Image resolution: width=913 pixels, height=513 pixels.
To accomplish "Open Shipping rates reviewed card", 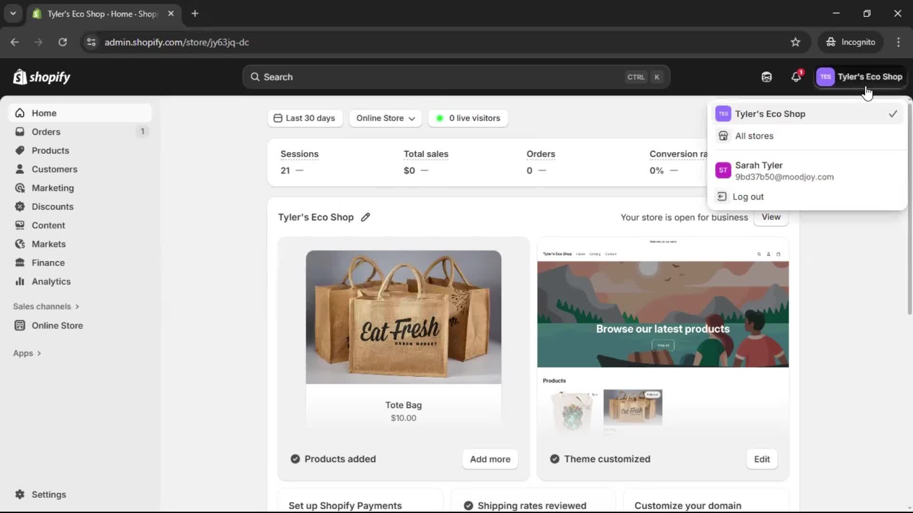I will (x=533, y=501).
